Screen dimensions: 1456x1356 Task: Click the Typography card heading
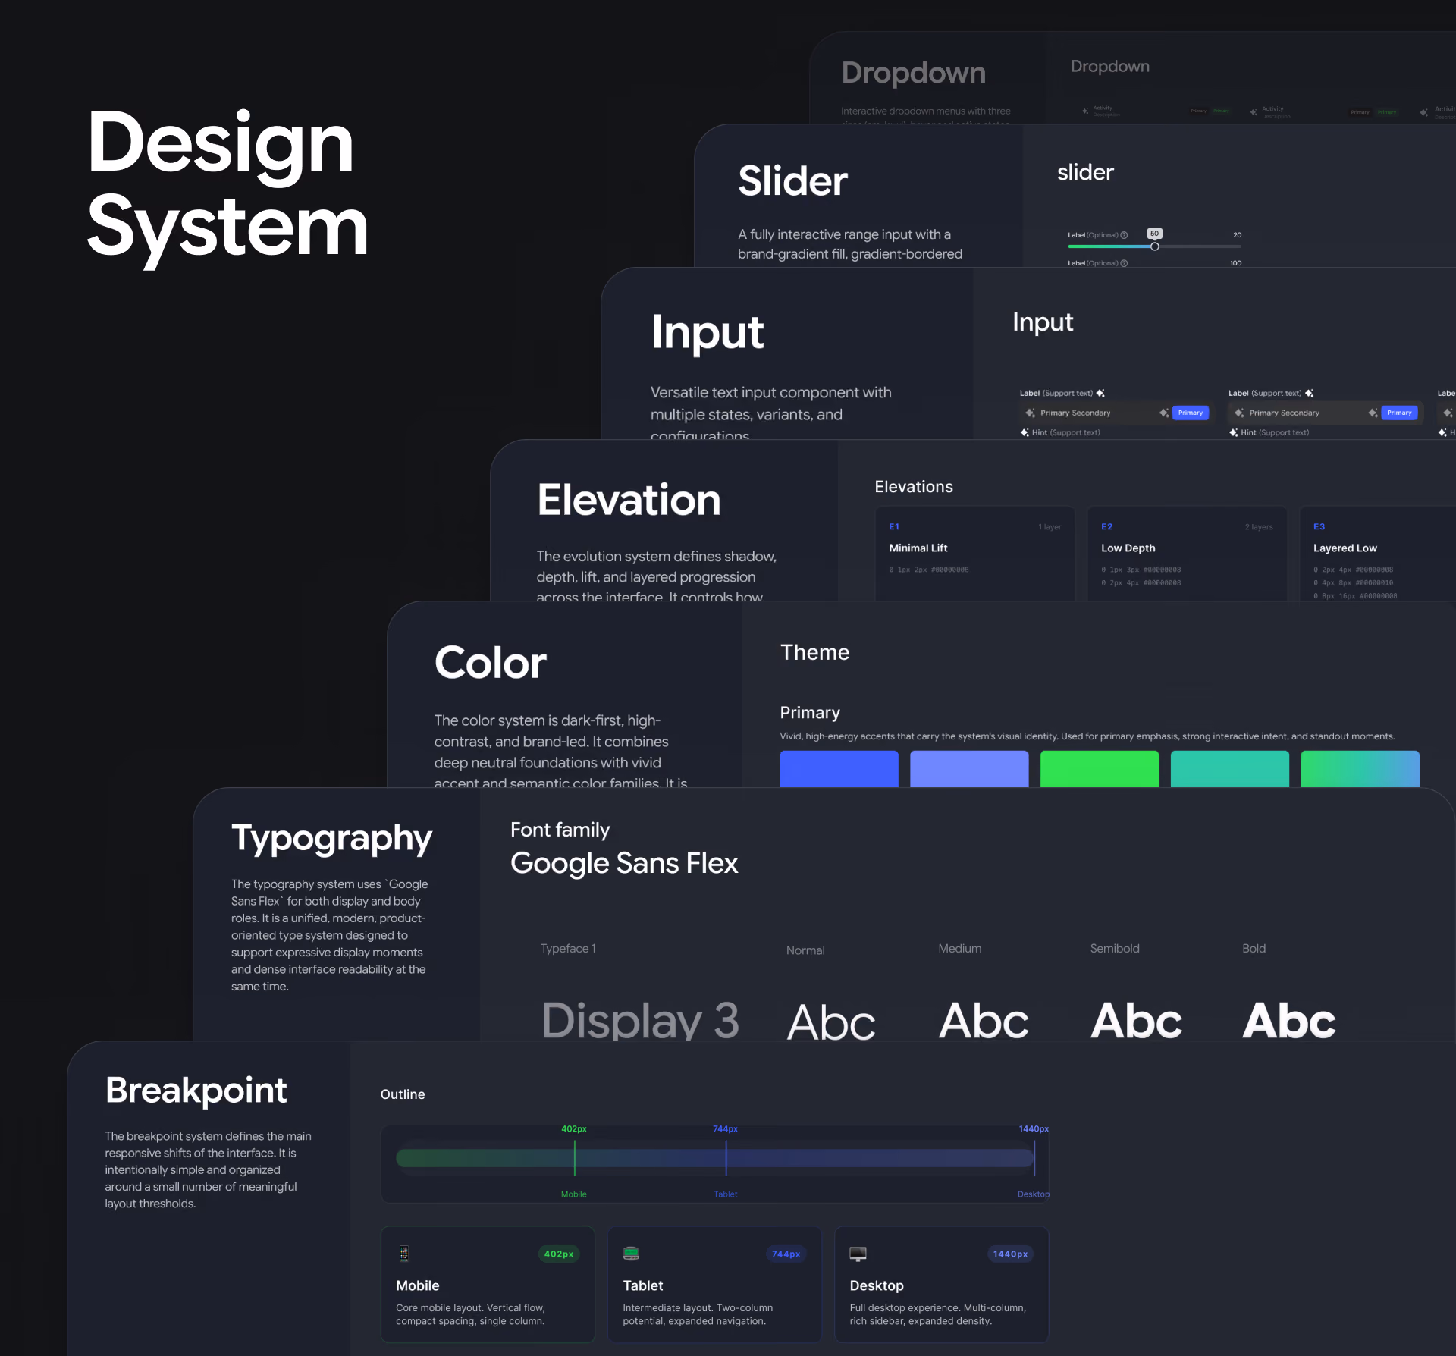(x=331, y=839)
